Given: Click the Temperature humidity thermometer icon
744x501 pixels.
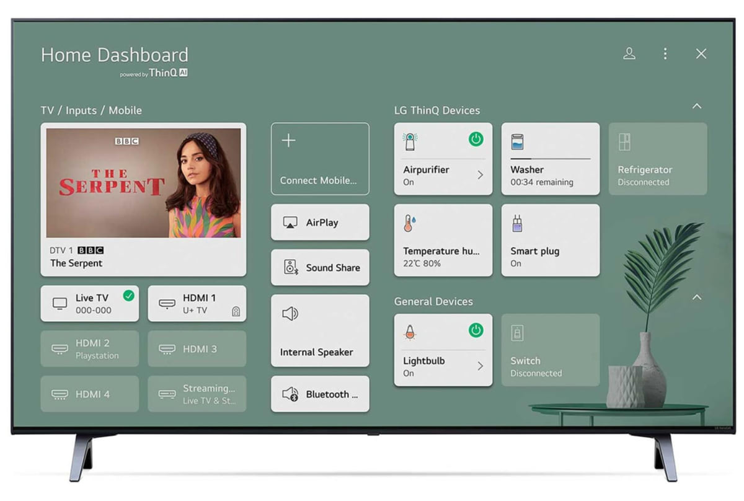Looking at the screenshot, I should click(409, 223).
